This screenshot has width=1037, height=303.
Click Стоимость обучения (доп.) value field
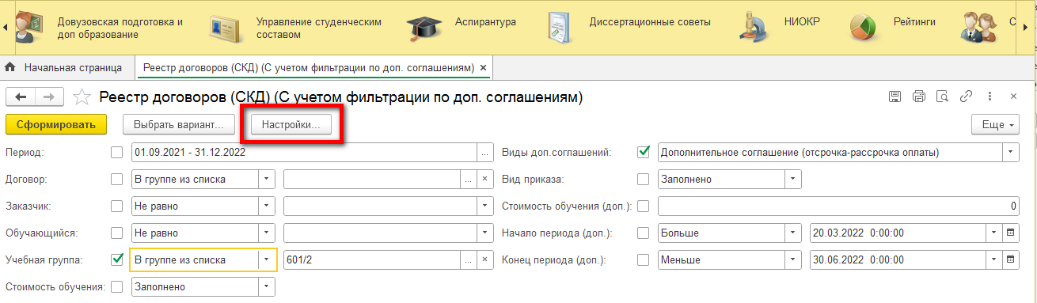[x=838, y=206]
